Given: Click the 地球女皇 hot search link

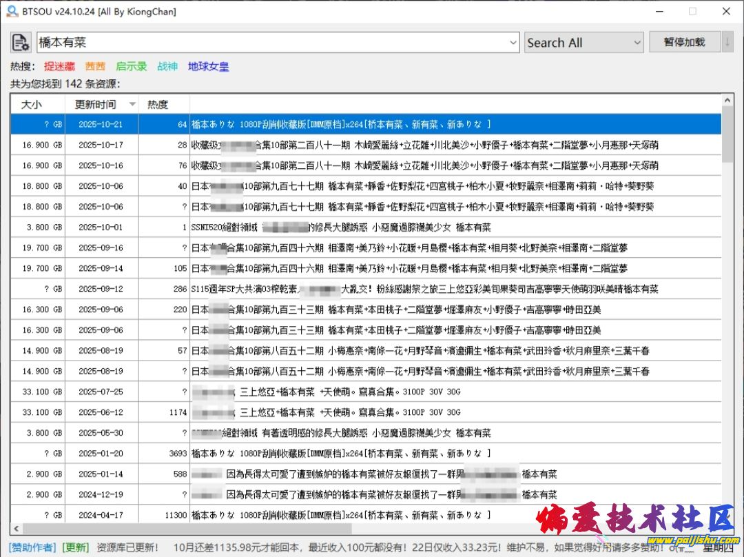Looking at the screenshot, I should [x=208, y=67].
